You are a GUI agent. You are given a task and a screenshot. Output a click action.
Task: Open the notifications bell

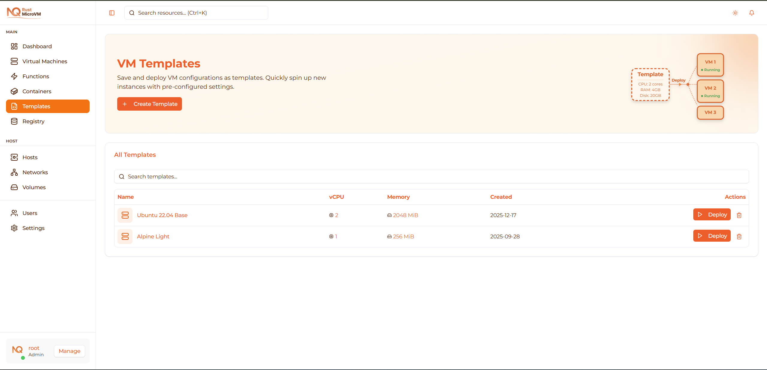[751, 13]
